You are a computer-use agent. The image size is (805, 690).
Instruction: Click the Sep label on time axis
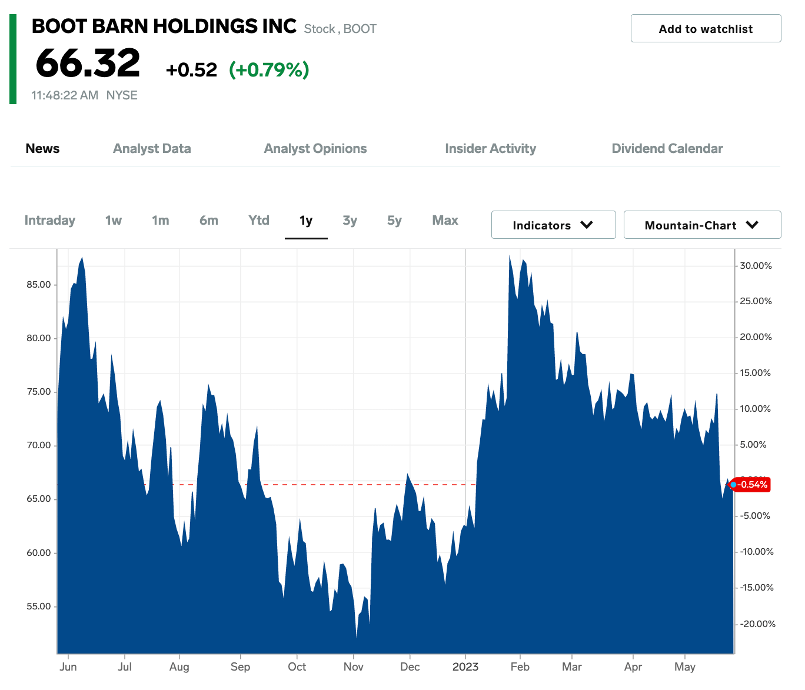pyautogui.click(x=241, y=667)
